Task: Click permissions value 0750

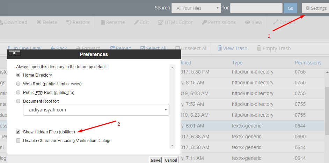Action: [300, 83]
